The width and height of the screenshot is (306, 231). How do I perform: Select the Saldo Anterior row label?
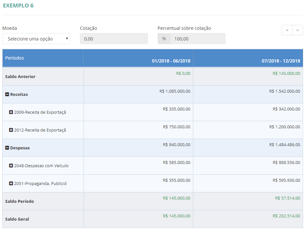(x=20, y=77)
